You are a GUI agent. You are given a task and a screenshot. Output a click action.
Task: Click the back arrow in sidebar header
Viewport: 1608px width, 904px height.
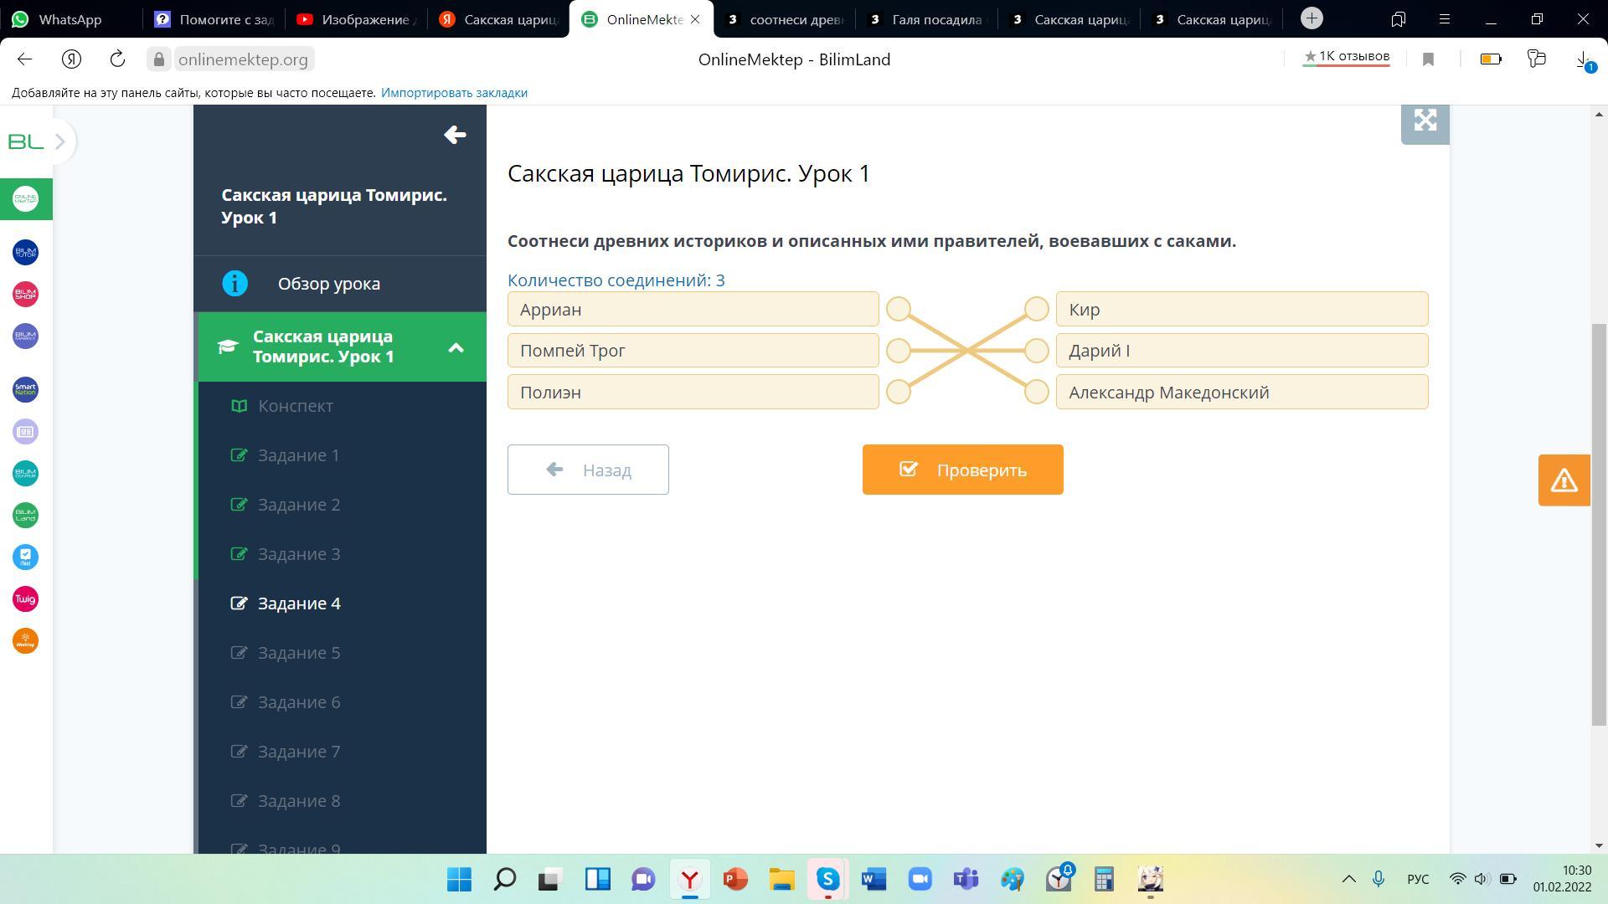455,135
